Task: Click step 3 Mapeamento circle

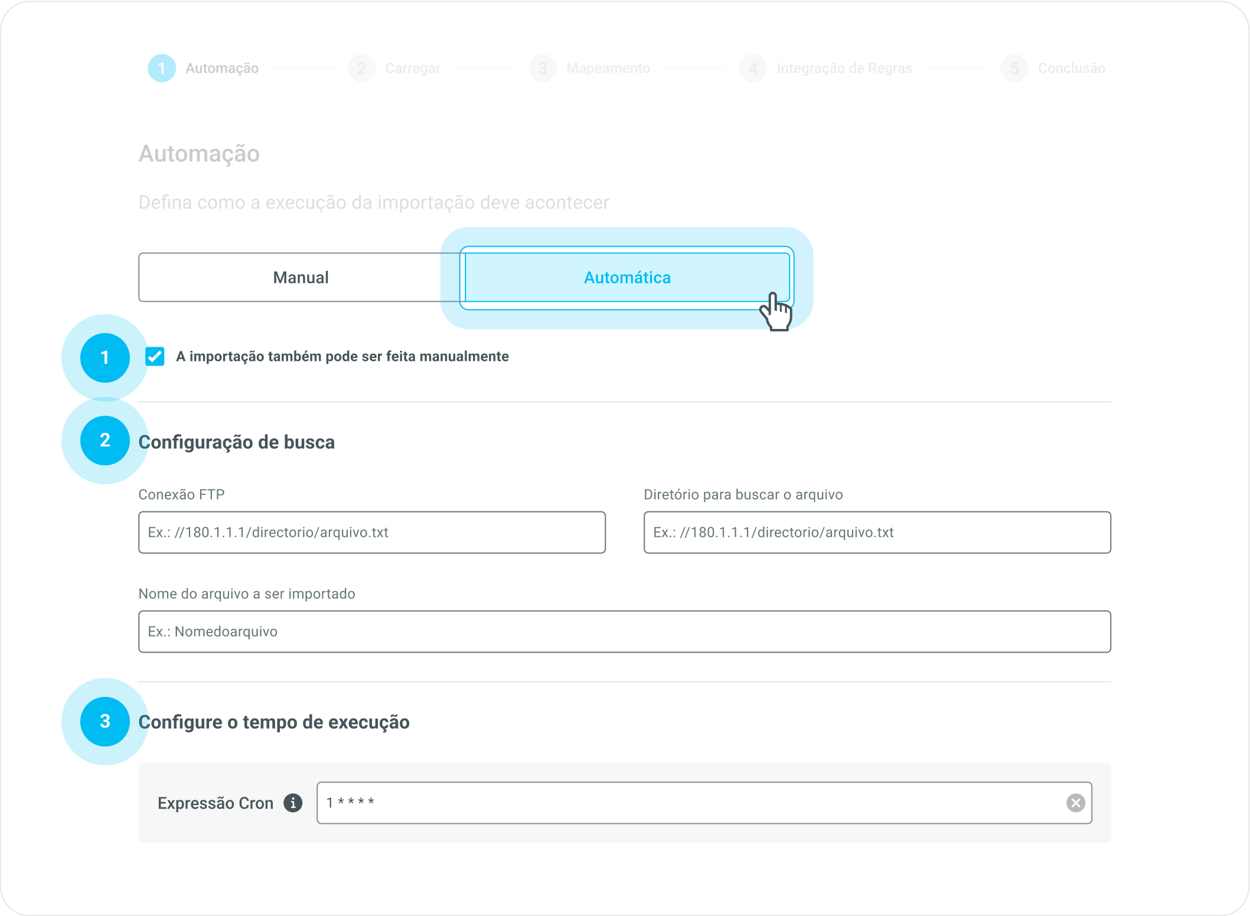Action: (x=542, y=69)
